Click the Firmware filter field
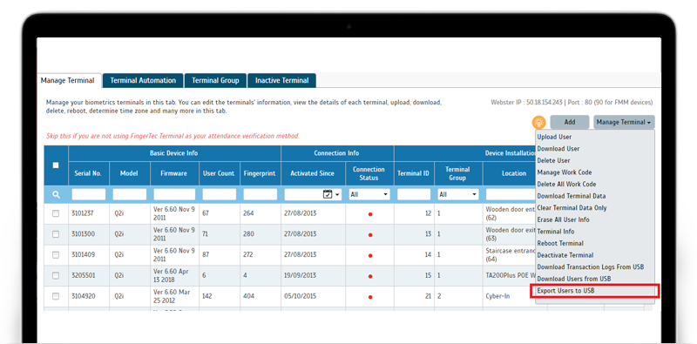This screenshot has height=344, width=697. pyautogui.click(x=174, y=195)
